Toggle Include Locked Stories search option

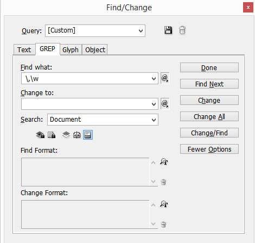[52, 135]
